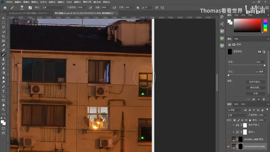Screen dimensions: 270x152
Task: Open layer blend mode 正常 dropdown
Action: tap(237, 115)
